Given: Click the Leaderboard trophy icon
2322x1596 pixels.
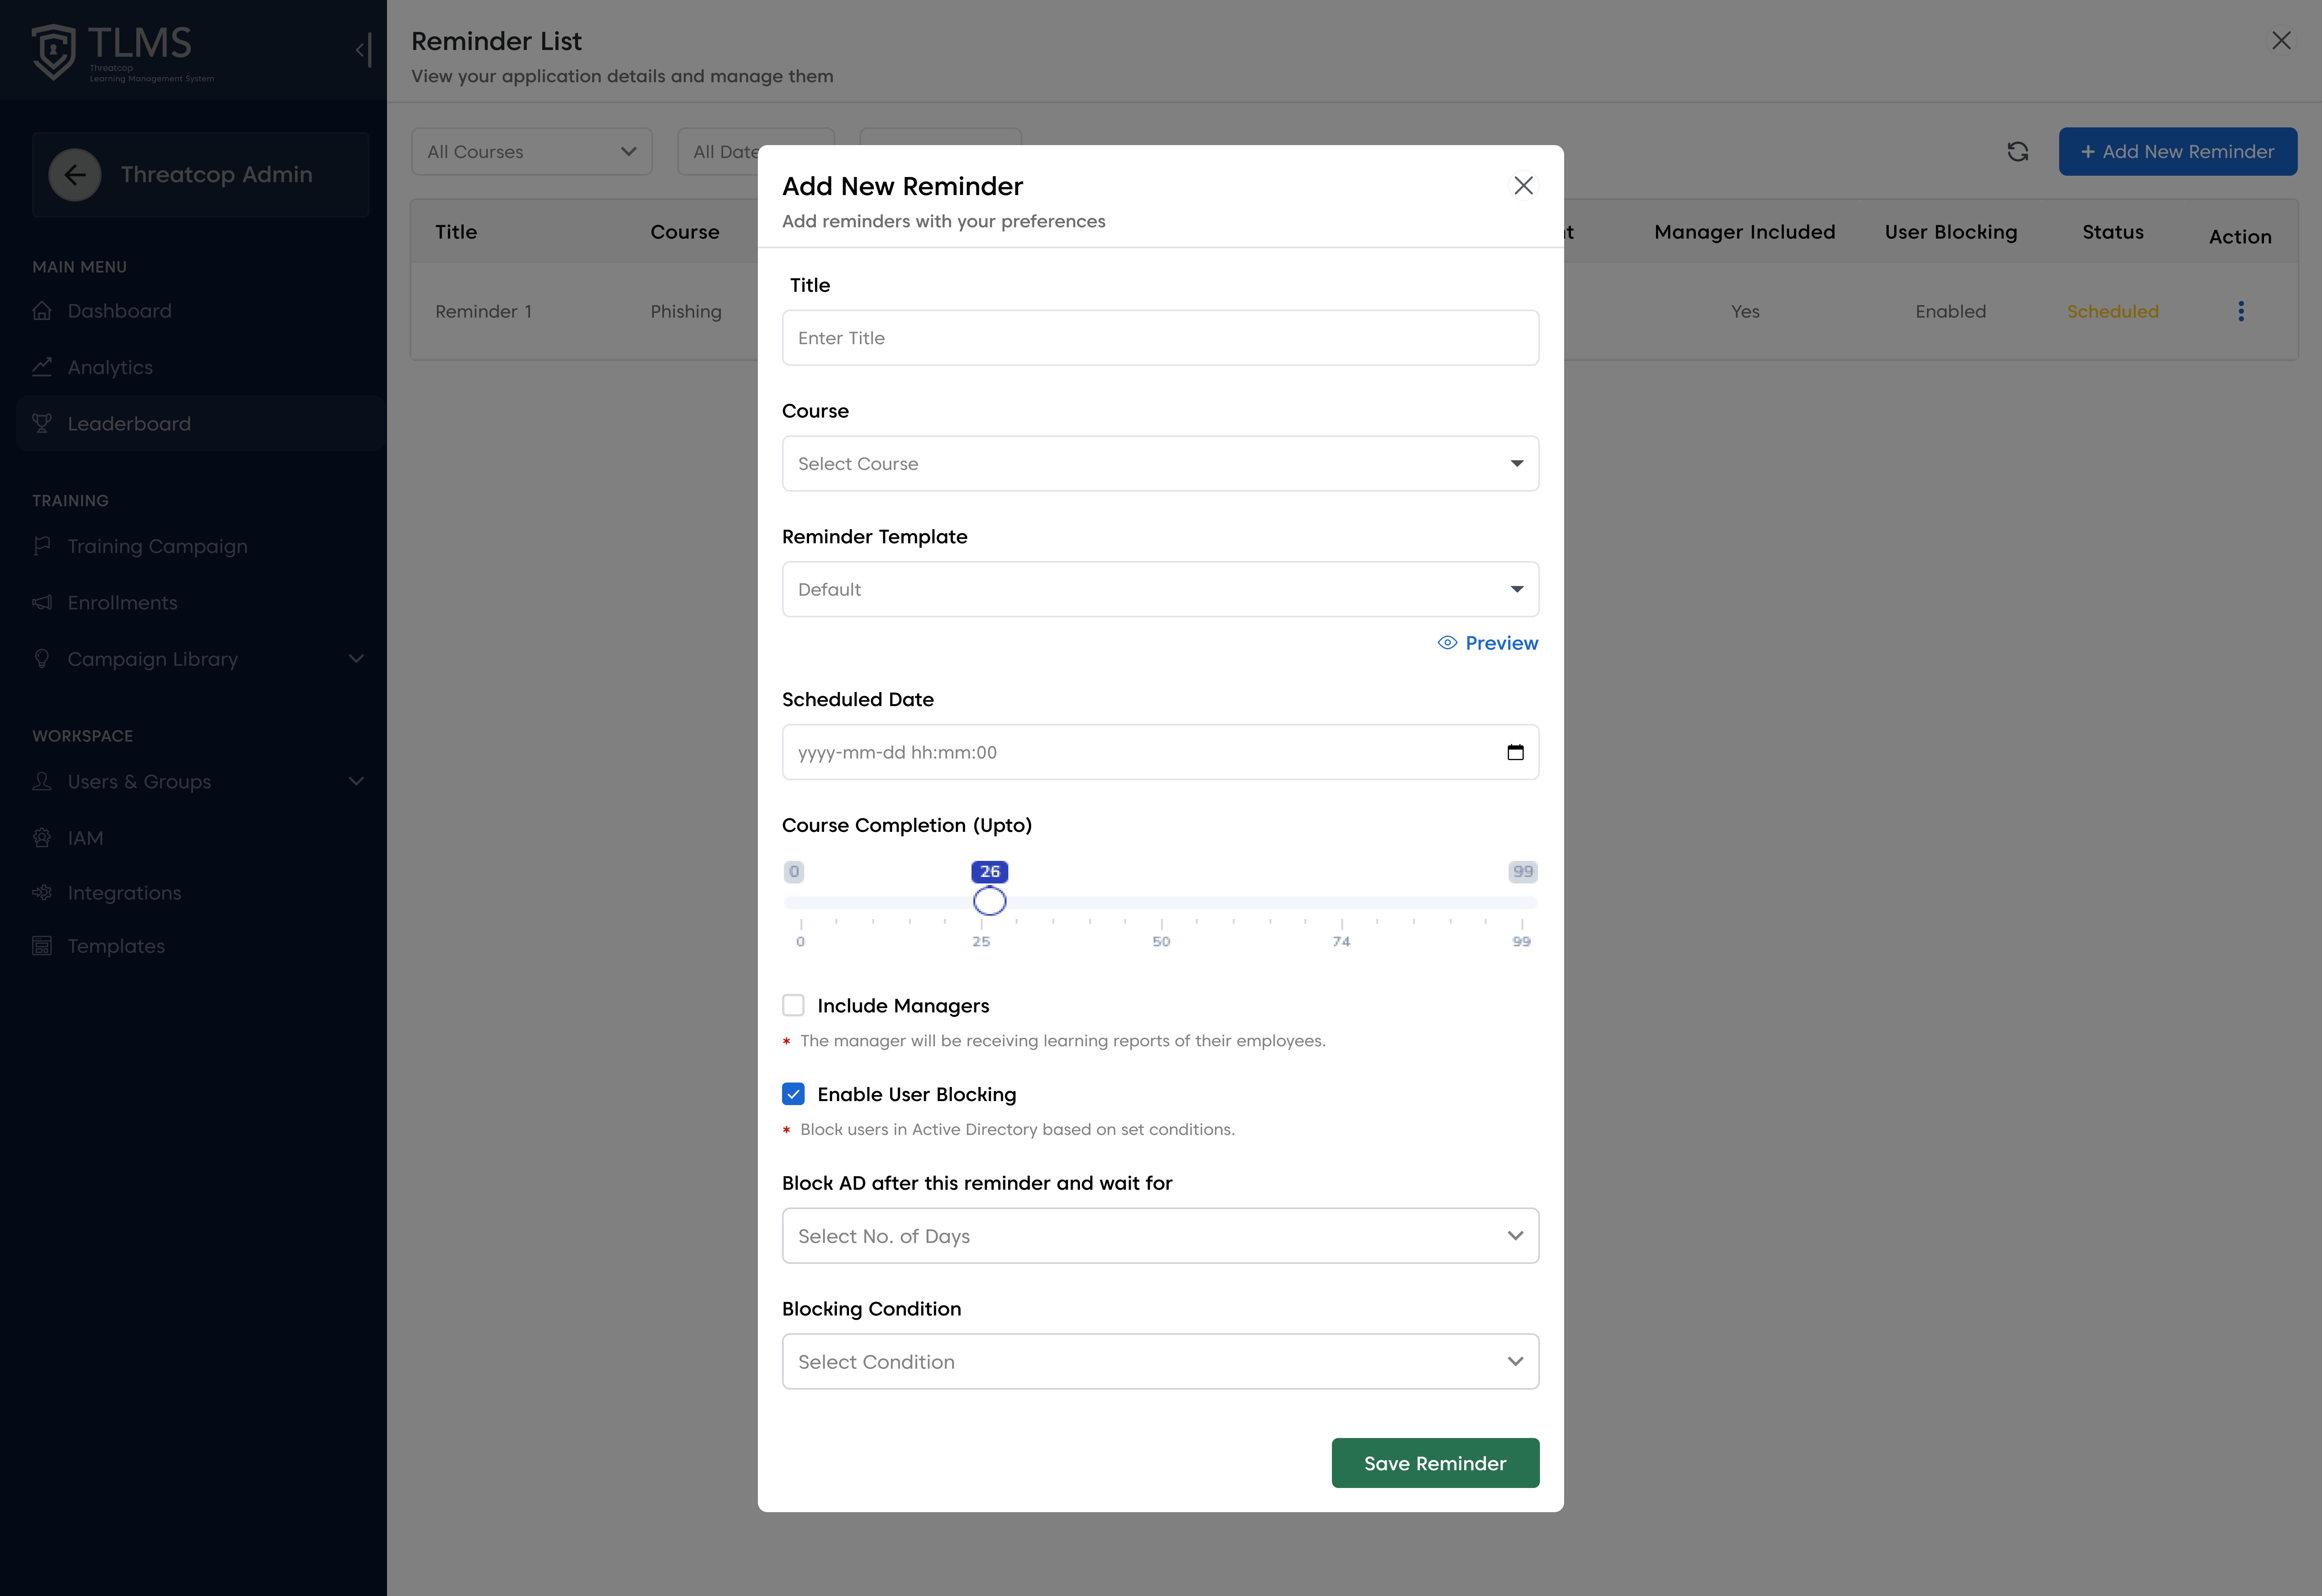Looking at the screenshot, I should (x=42, y=423).
